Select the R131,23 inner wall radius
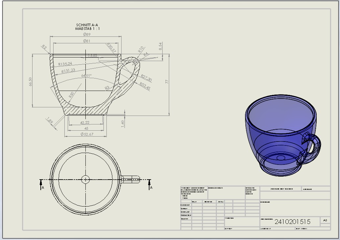This screenshot has height=240, width=340. pos(68,71)
